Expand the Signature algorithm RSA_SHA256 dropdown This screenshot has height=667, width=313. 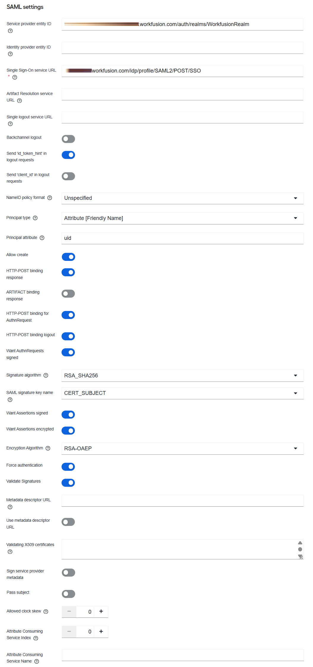[x=182, y=376]
